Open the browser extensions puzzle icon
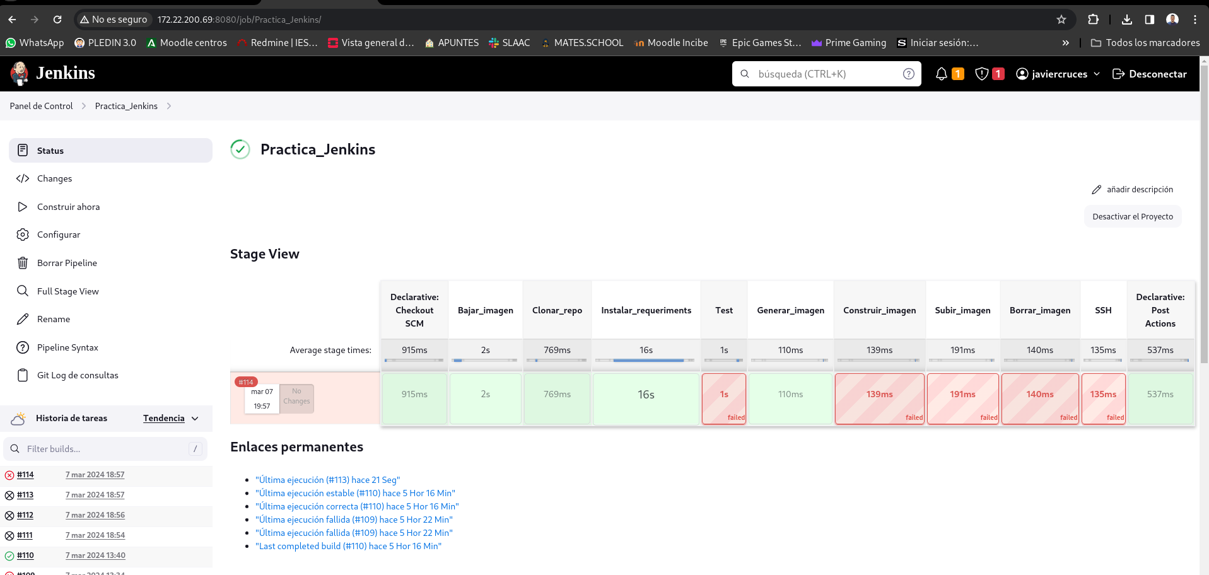The image size is (1209, 575). [x=1094, y=20]
